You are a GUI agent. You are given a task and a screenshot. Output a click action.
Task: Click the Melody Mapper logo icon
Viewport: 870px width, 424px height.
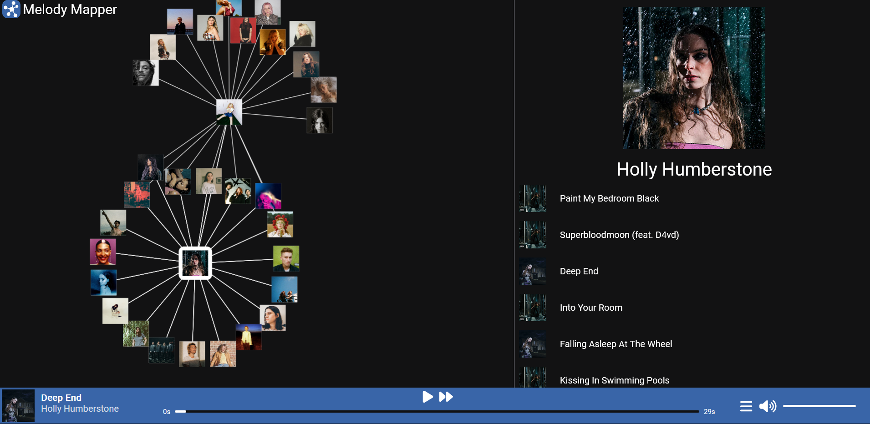coord(11,9)
